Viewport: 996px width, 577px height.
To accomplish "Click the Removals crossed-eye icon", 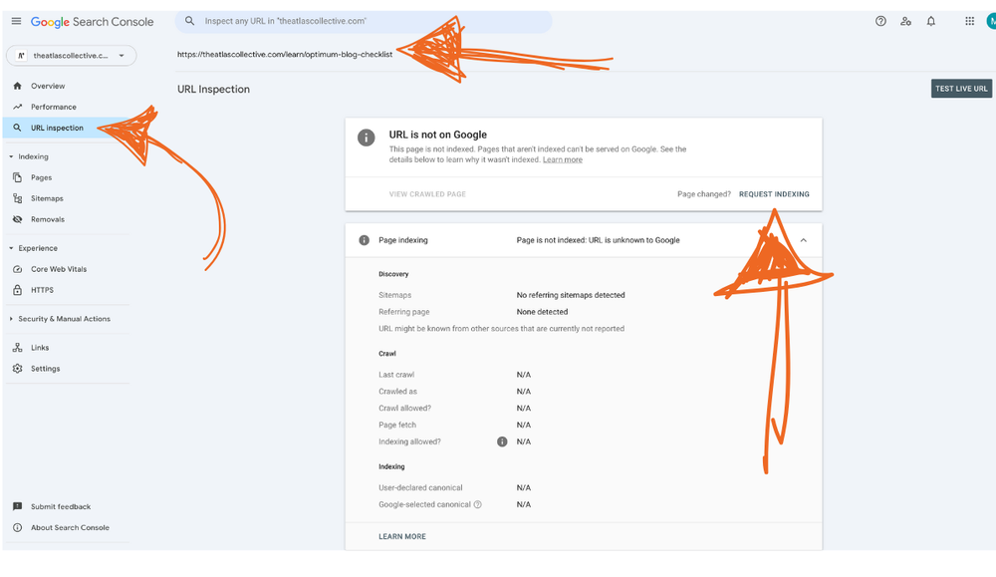I will pos(17,219).
